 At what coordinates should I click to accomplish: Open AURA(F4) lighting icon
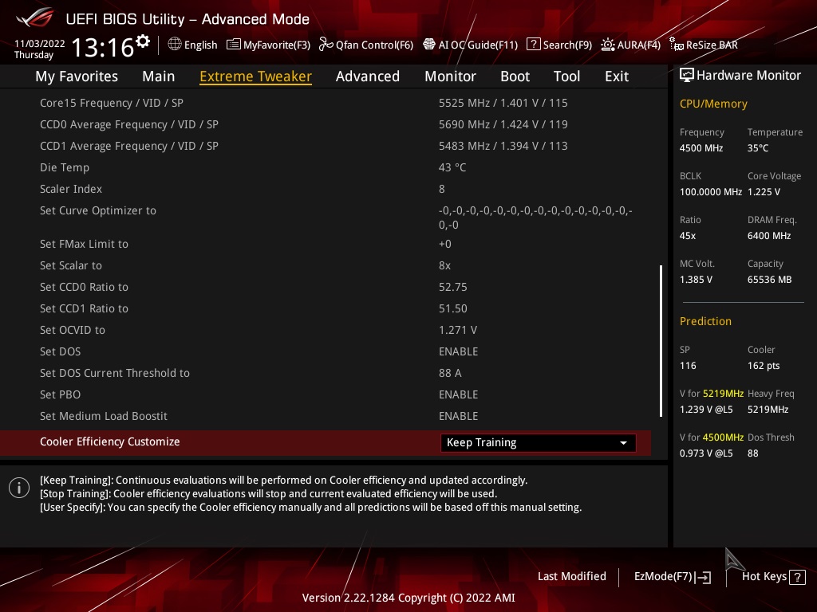pyautogui.click(x=607, y=45)
